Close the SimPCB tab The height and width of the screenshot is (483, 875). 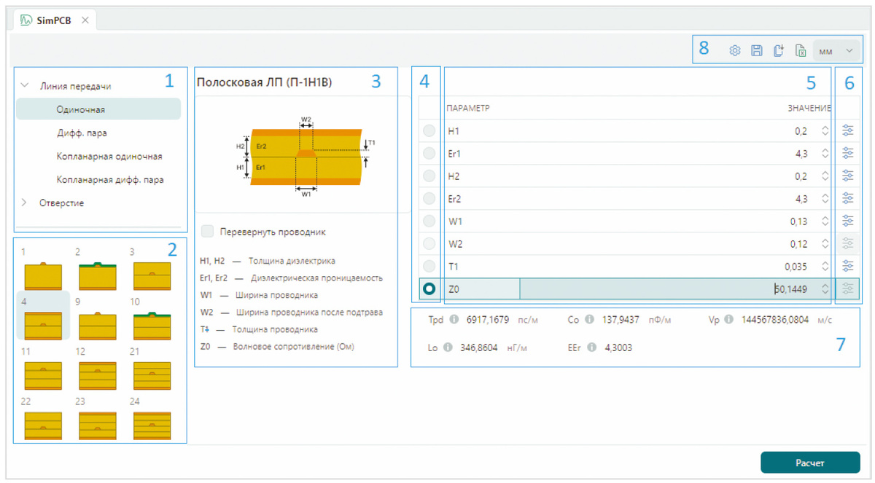click(85, 20)
